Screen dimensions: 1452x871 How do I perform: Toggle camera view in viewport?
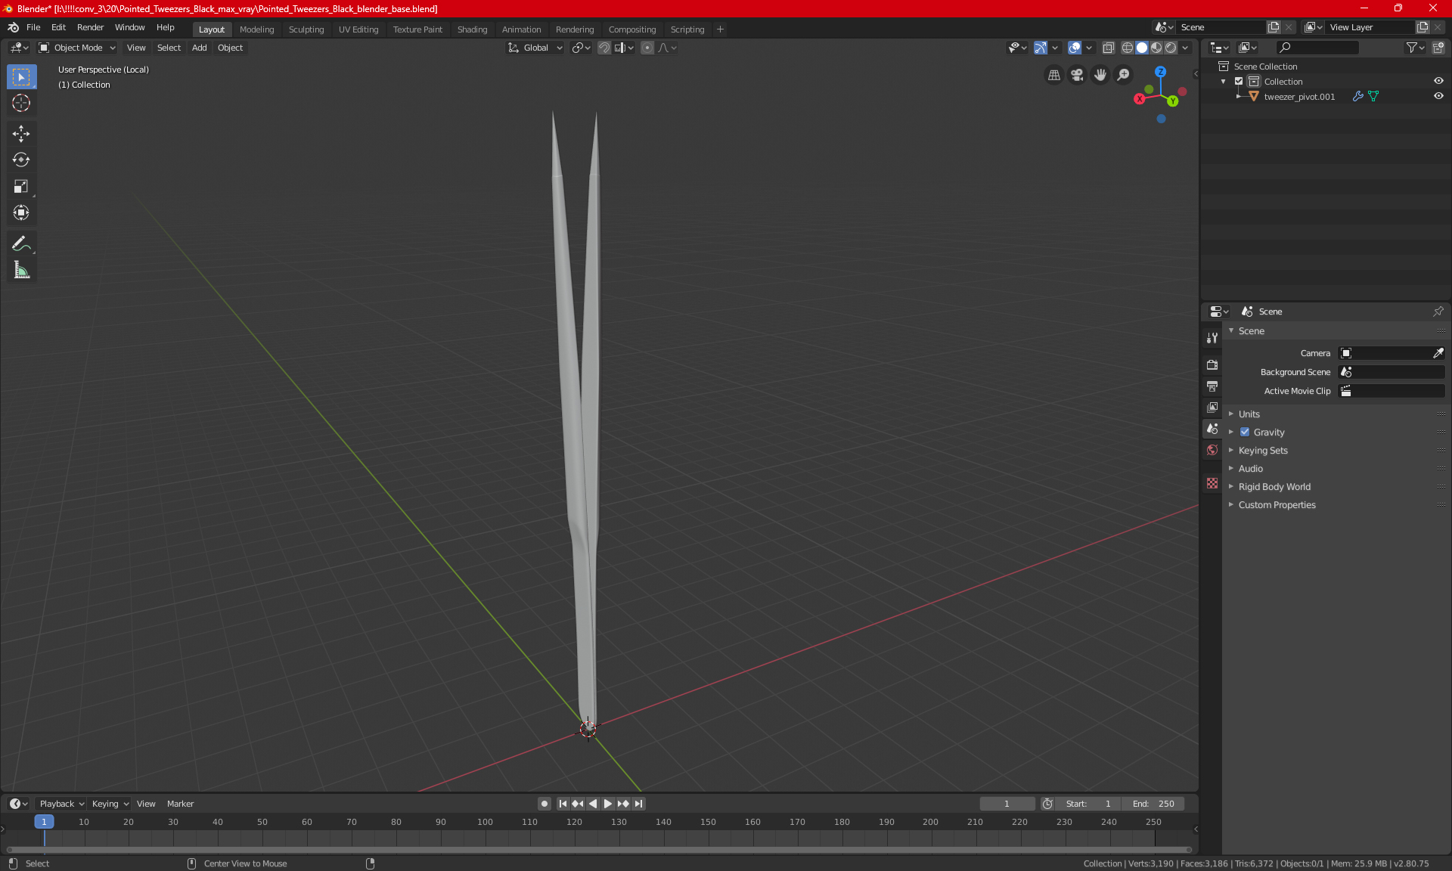pyautogui.click(x=1077, y=75)
